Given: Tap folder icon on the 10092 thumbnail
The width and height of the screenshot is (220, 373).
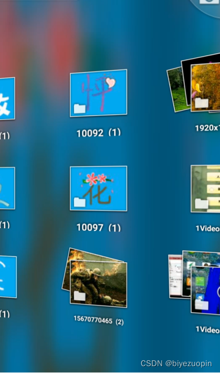Looking at the screenshot, I should click(x=79, y=109).
